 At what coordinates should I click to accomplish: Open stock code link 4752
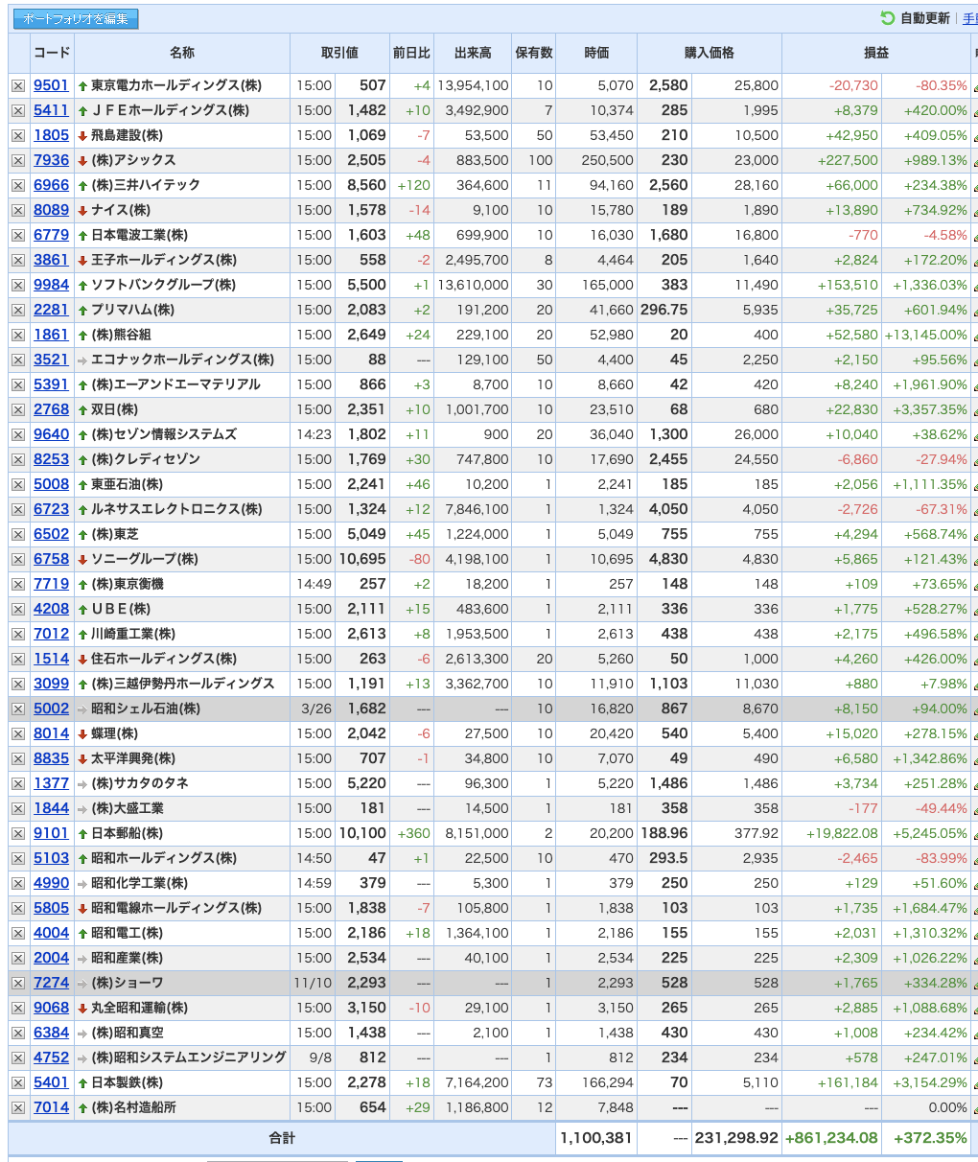[x=52, y=1057]
